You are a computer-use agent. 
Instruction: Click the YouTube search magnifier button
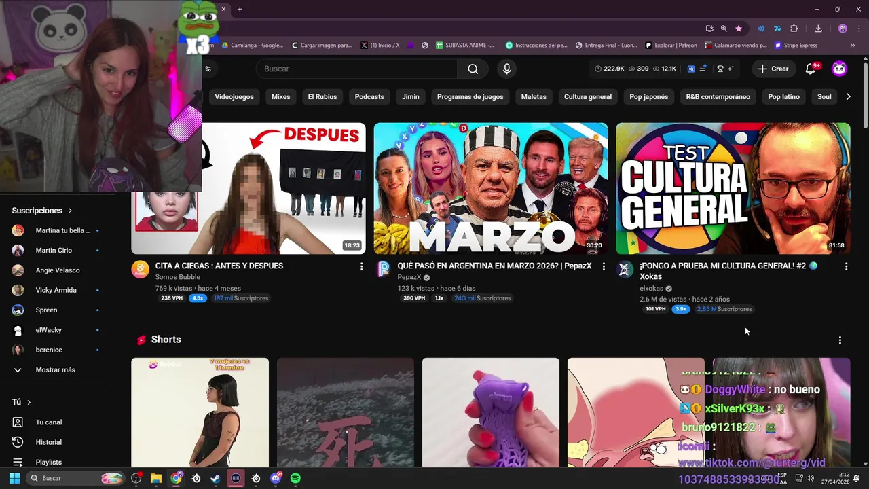(473, 69)
